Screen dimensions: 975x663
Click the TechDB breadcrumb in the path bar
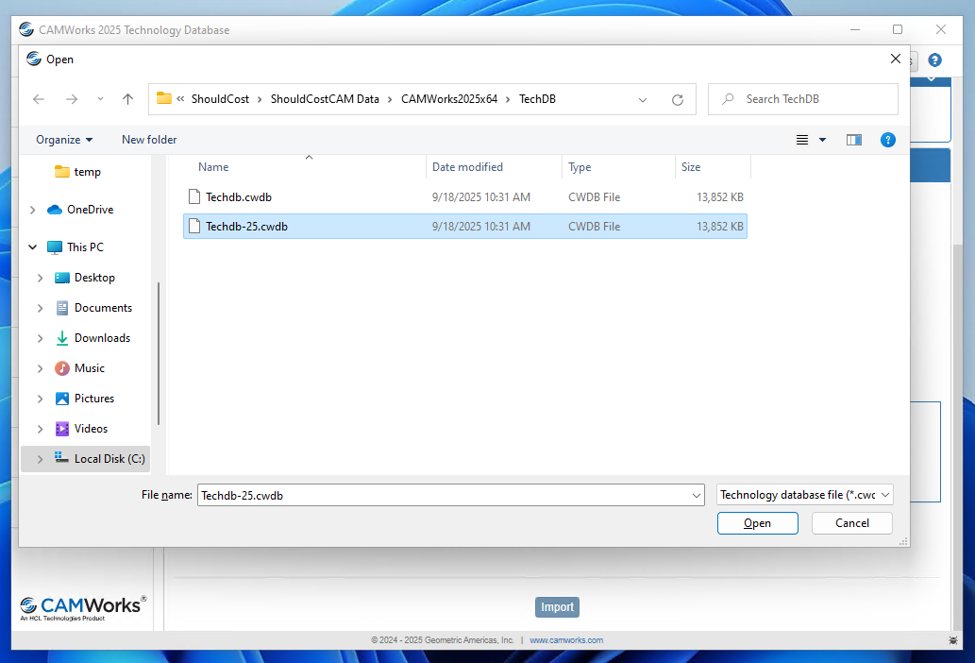(536, 98)
